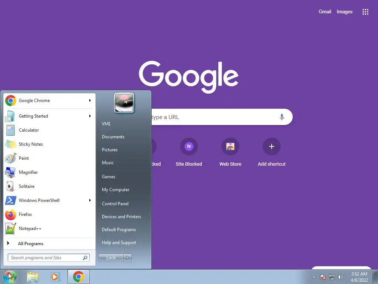Viewport: 378px width, 284px height.
Task: Launch Calculator from the Start menu
Action: click(49, 130)
